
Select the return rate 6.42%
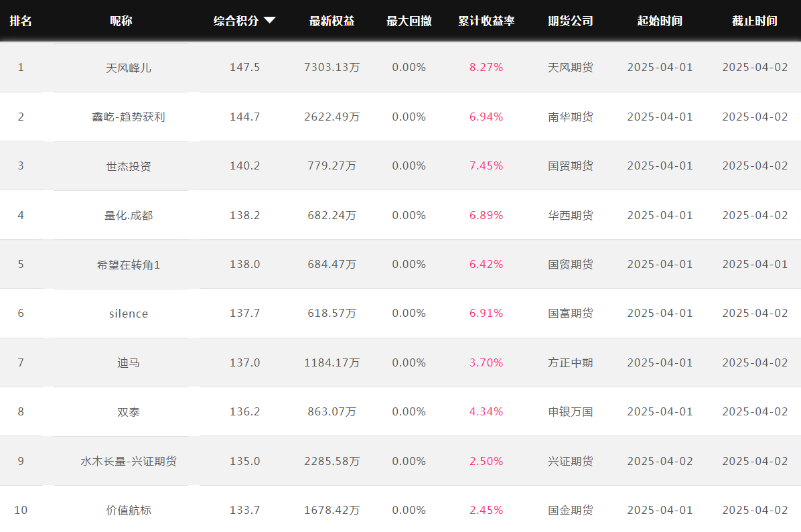coord(486,264)
